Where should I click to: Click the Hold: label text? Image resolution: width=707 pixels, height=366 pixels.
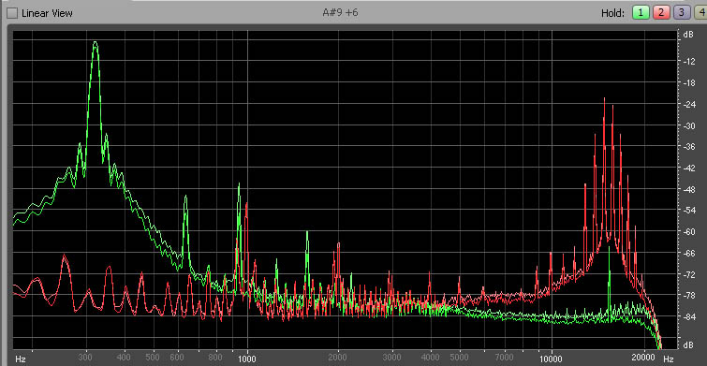click(x=612, y=13)
